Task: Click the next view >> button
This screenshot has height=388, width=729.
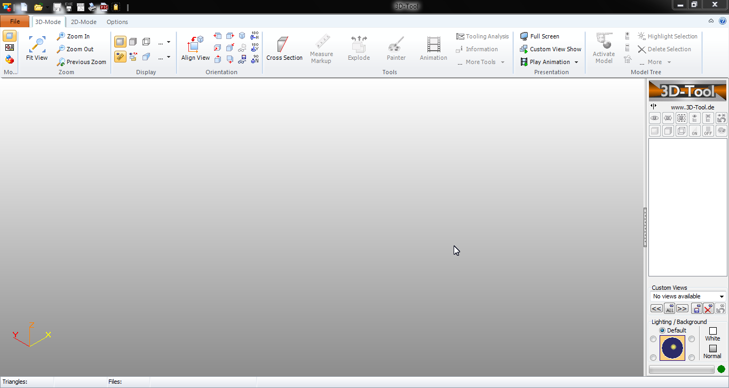Action: coord(682,308)
